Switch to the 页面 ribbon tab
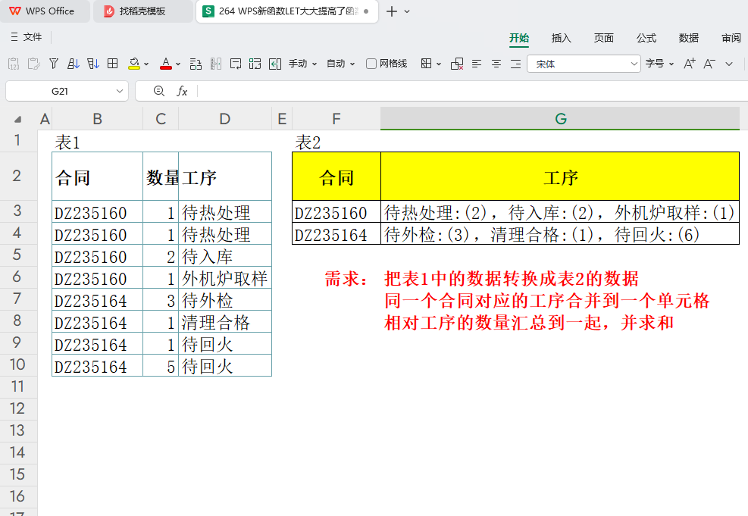This screenshot has width=748, height=516. pyautogui.click(x=603, y=38)
